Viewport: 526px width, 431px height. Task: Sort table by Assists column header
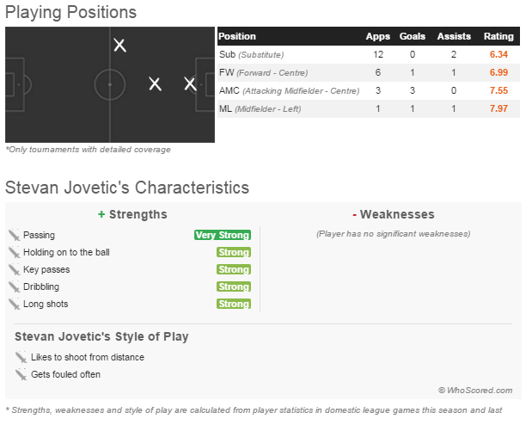click(x=454, y=37)
